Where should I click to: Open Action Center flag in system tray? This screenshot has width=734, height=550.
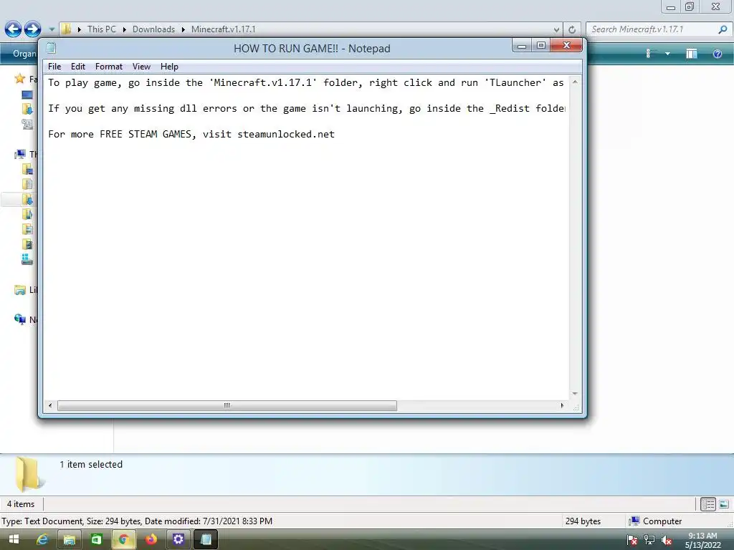631,540
